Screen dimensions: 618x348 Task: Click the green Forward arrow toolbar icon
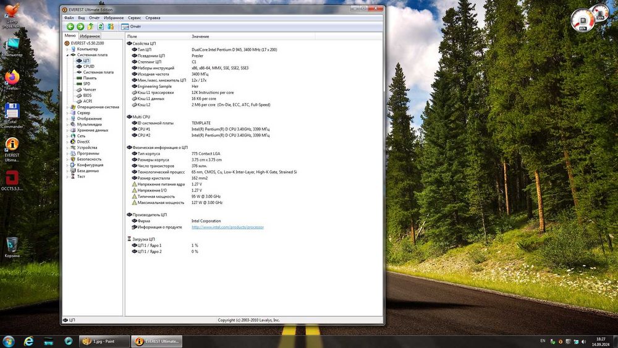[80, 27]
